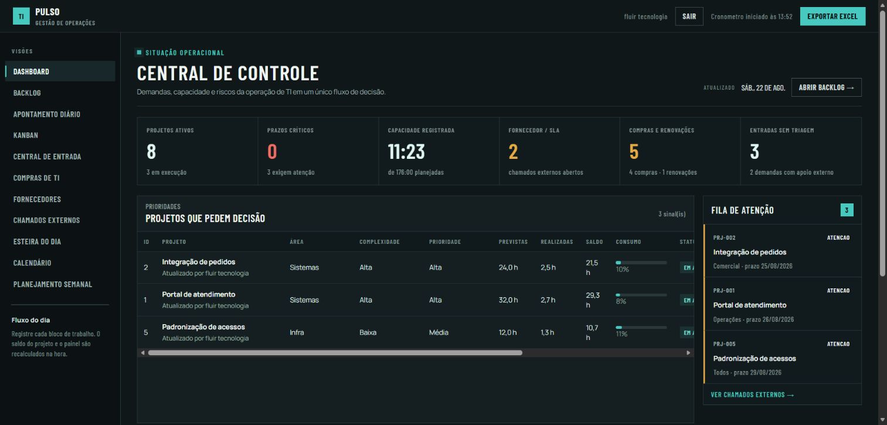Click the Projeto column header
This screenshot has height=425, width=887.
point(174,242)
